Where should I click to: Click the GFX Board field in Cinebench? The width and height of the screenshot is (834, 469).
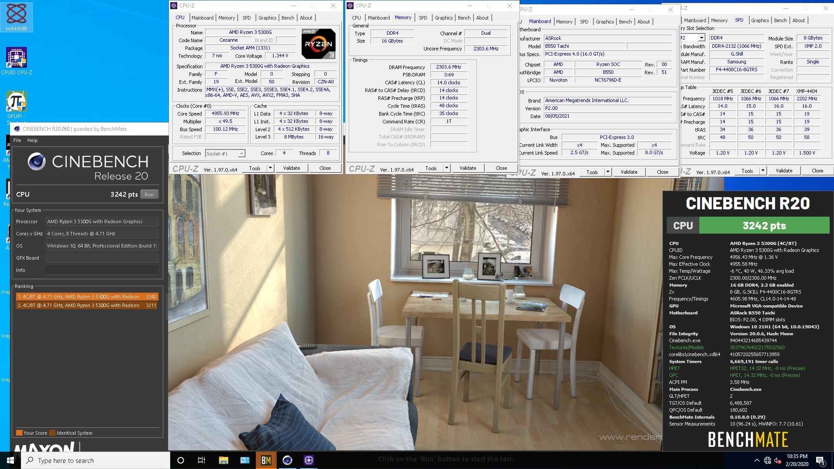tap(102, 258)
